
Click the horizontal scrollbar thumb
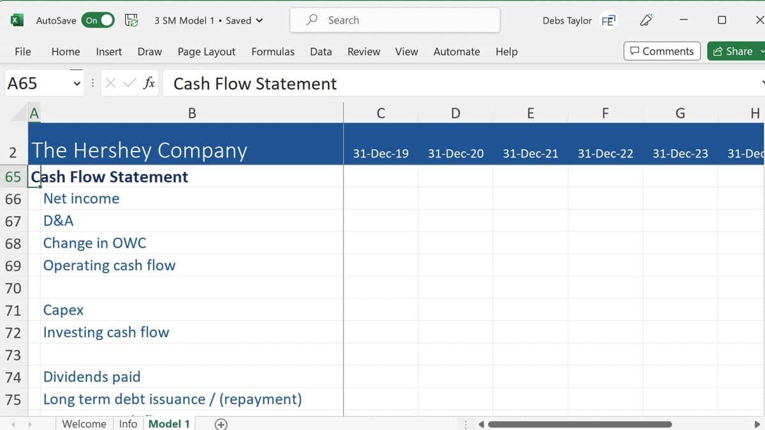coord(579,424)
